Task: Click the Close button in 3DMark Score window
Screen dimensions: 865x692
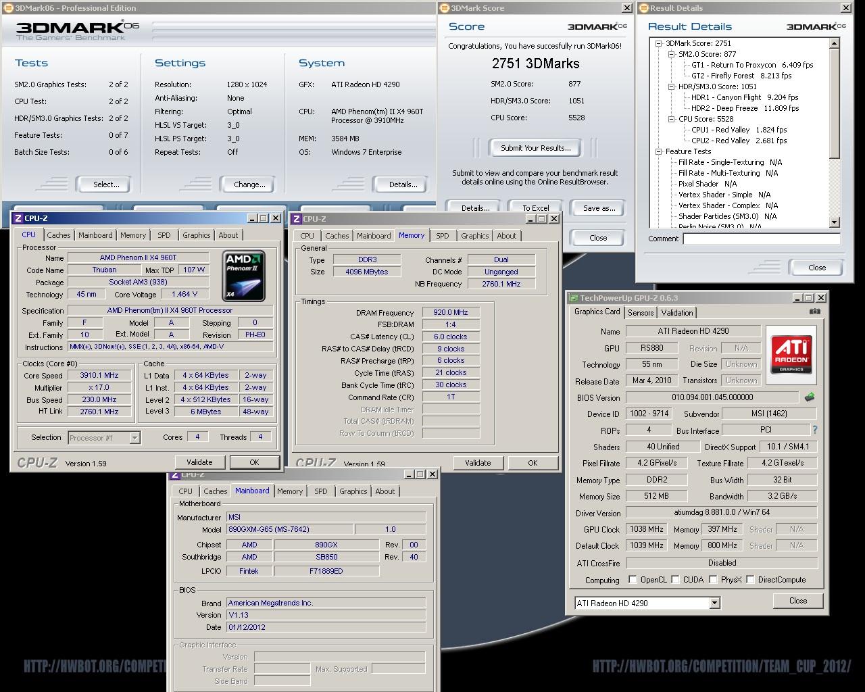Action: (598, 238)
